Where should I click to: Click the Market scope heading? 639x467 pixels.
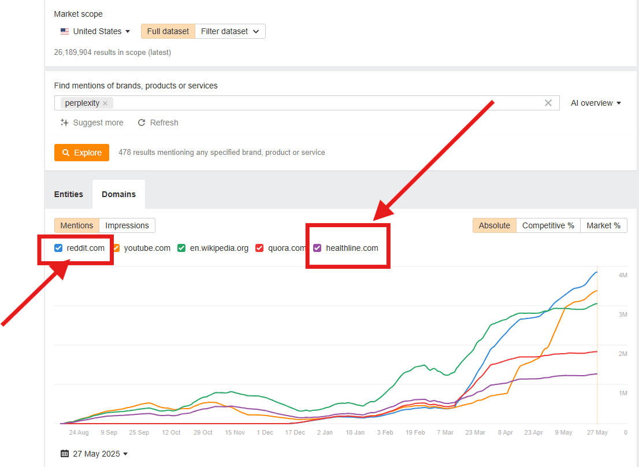(78, 14)
